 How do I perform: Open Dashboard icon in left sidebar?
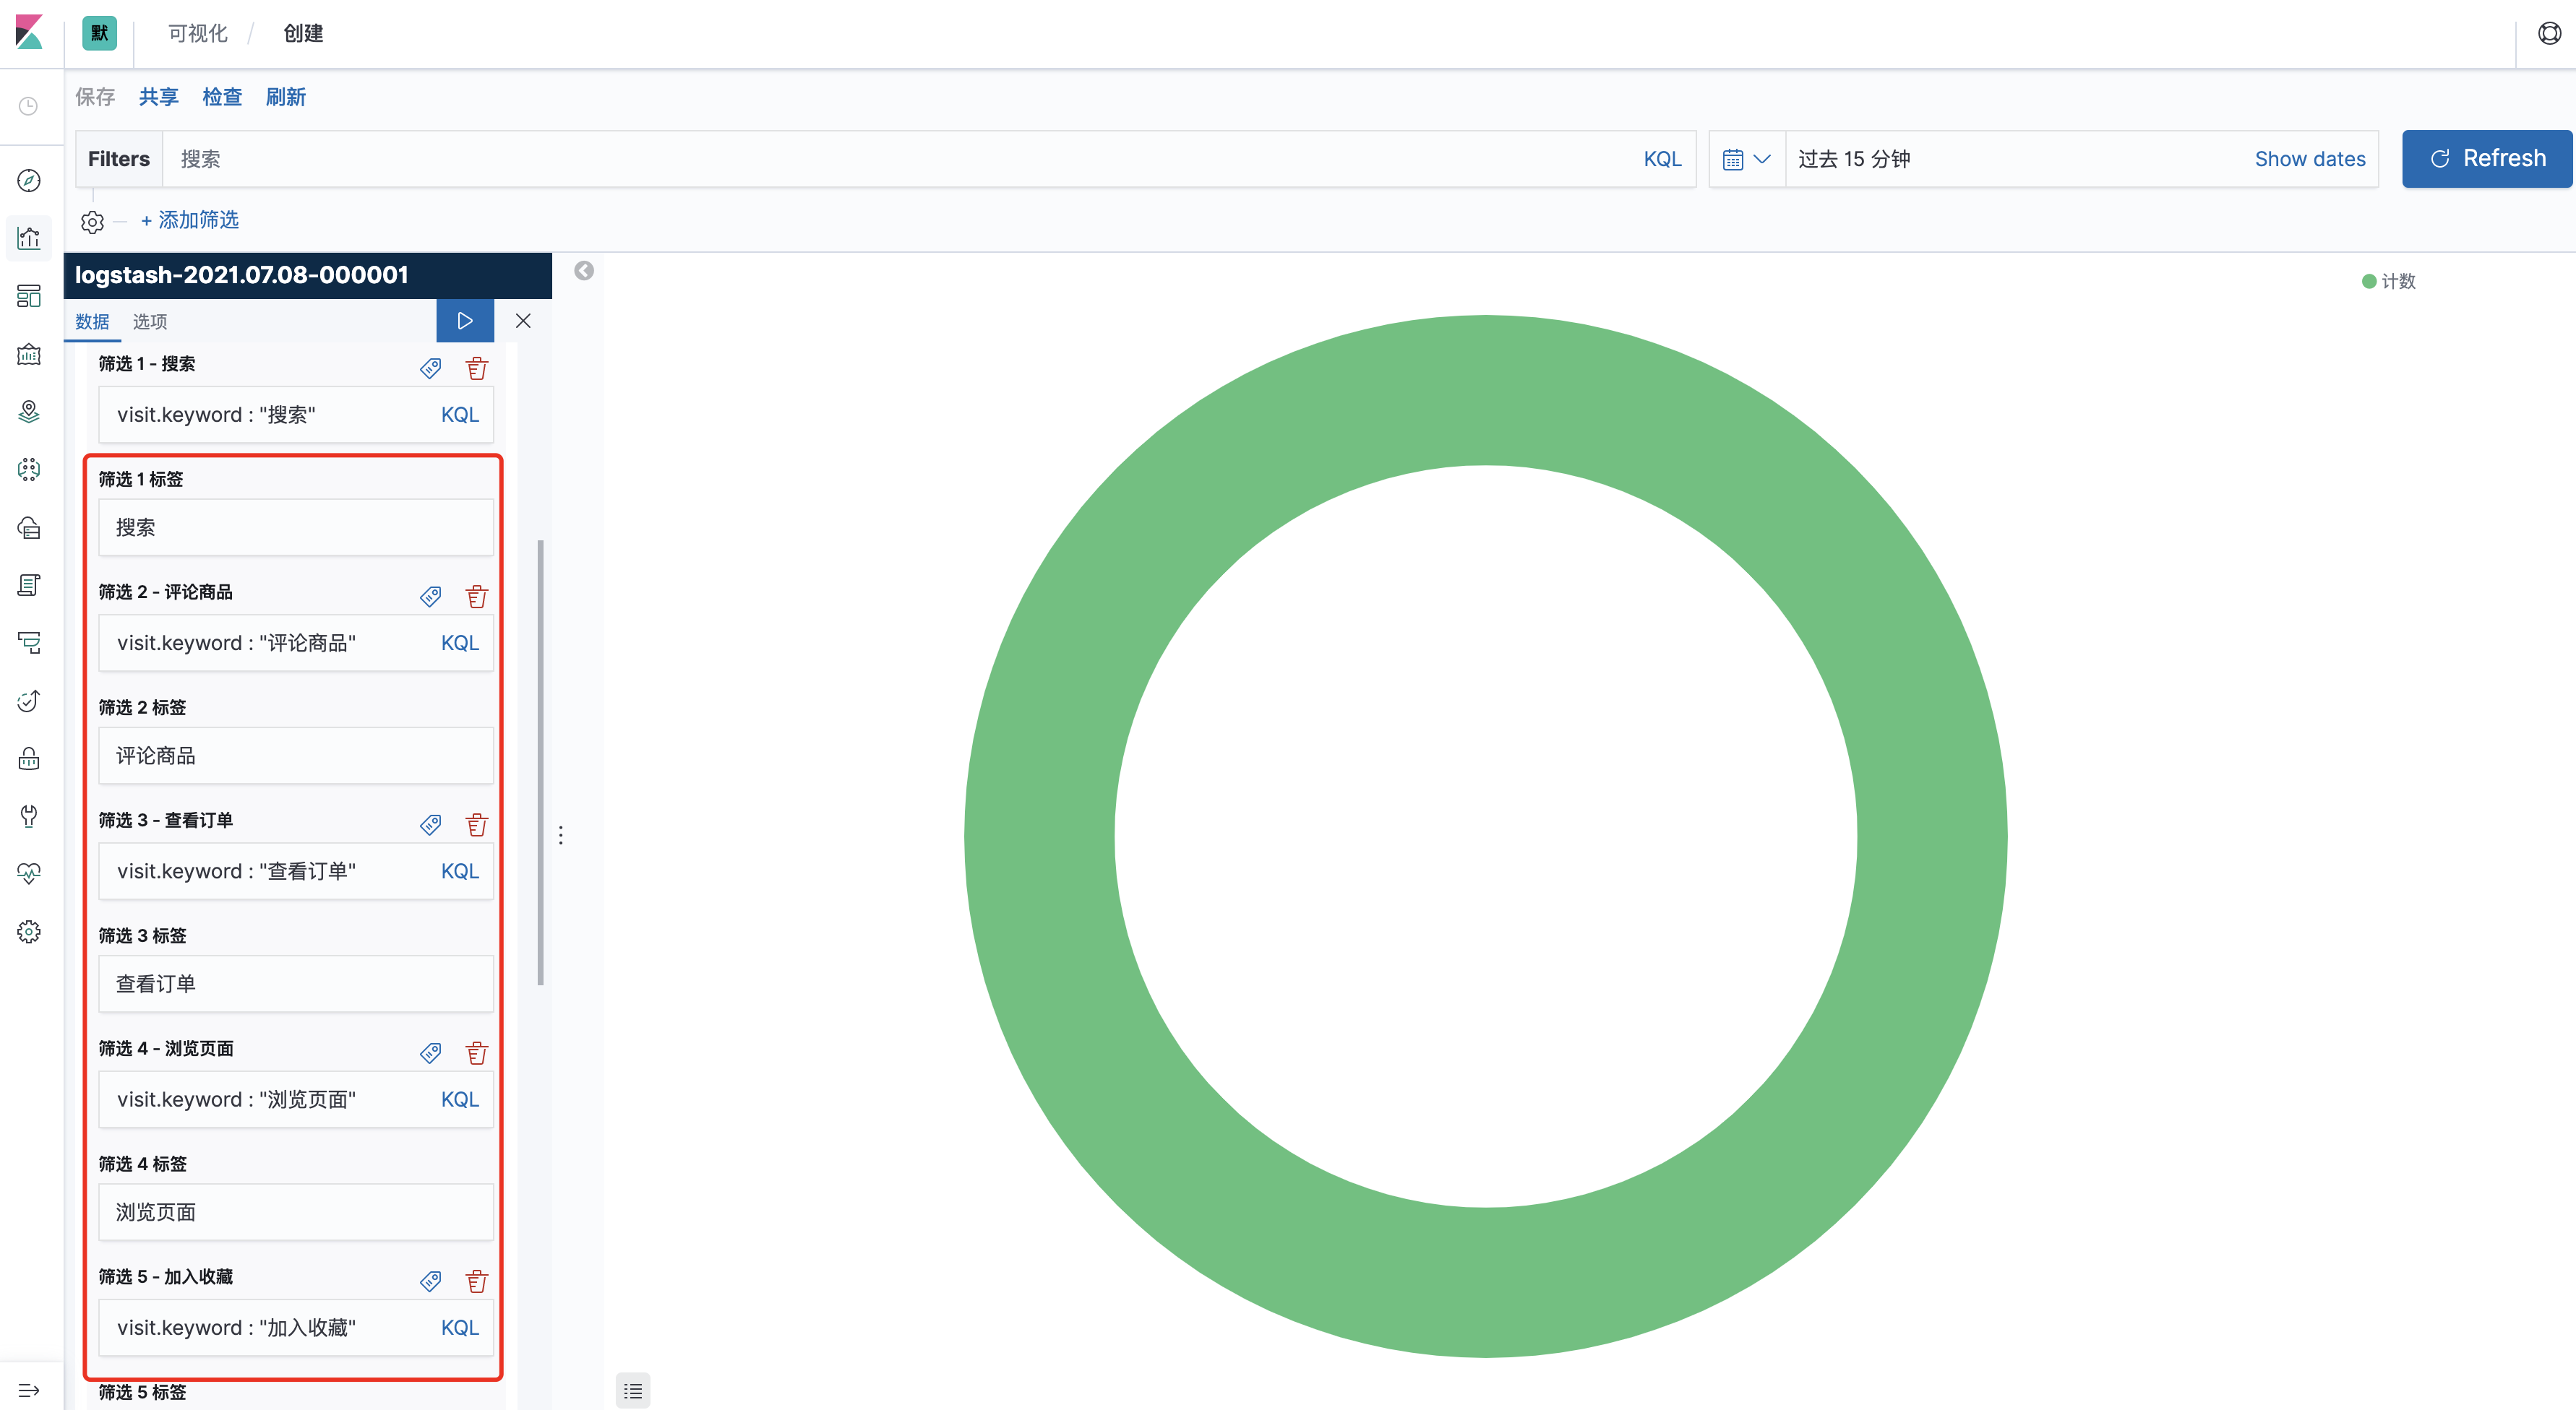pyautogui.click(x=29, y=295)
